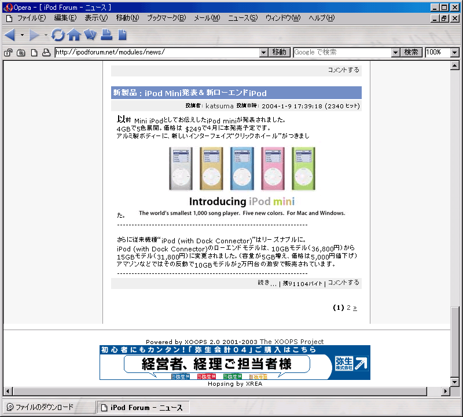Switch to the ファイルのダウンロード window tab
The image size is (463, 417).
[x=49, y=407]
